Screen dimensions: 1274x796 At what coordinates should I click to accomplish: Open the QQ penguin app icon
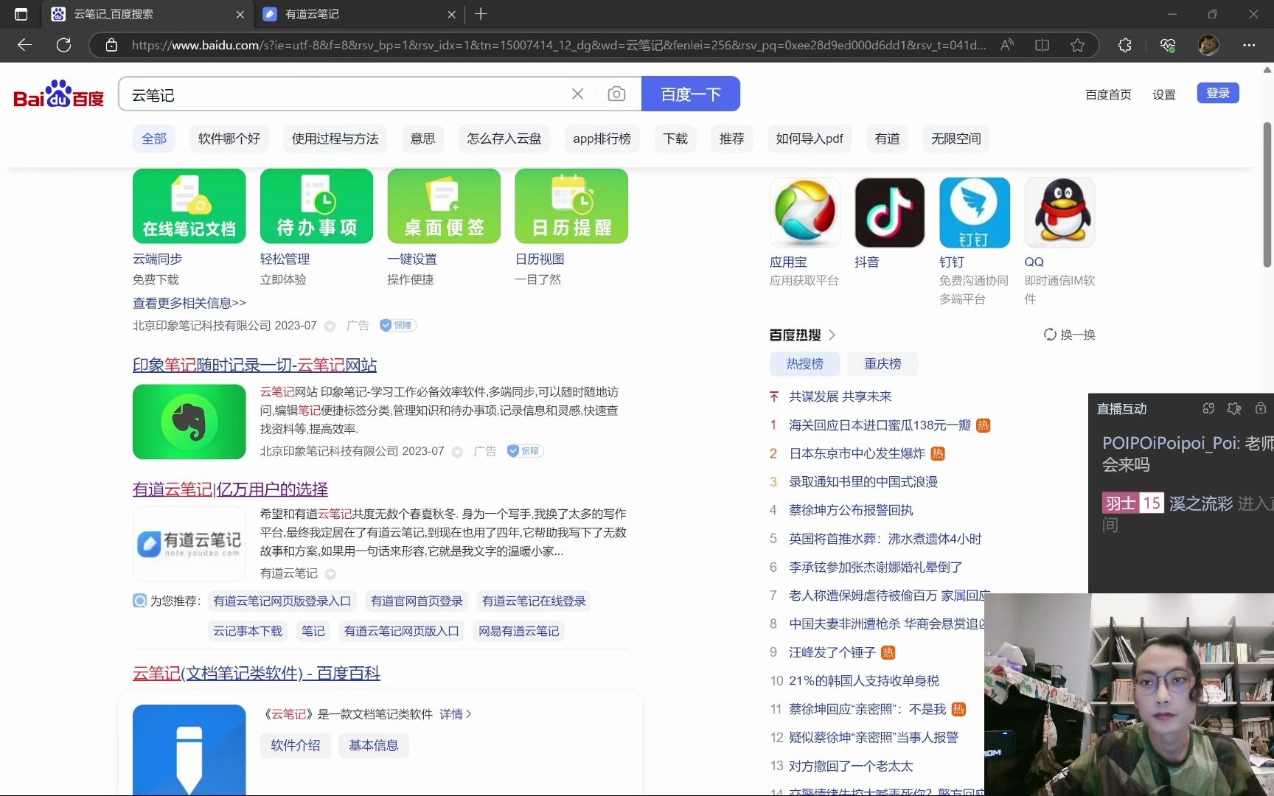coord(1059,212)
